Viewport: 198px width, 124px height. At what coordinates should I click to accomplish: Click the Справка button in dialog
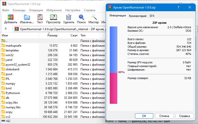pos(184,116)
